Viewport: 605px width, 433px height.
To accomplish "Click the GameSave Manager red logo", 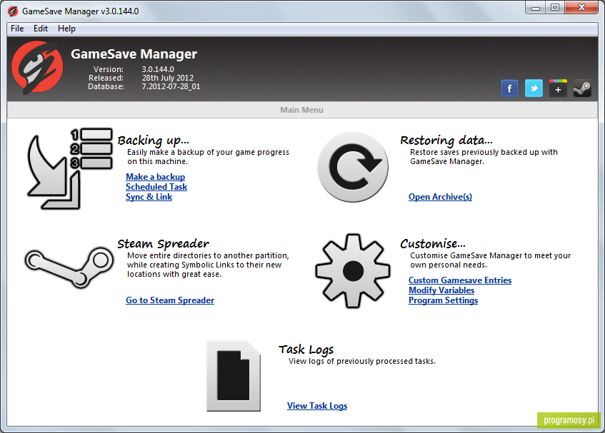I will [37, 68].
